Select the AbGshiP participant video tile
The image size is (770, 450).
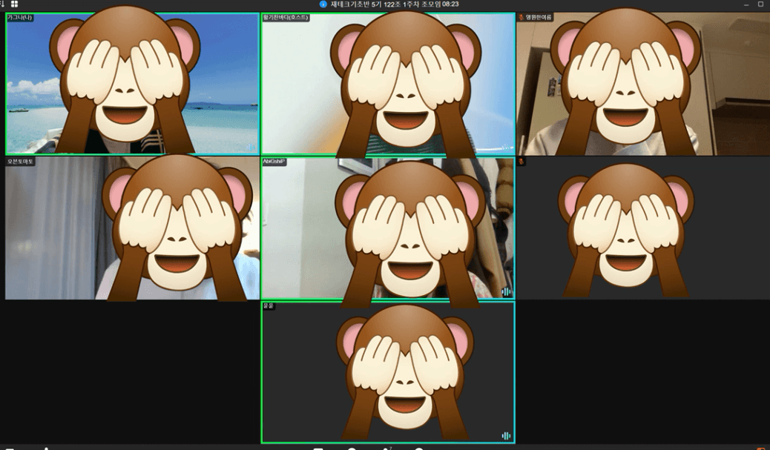[388, 228]
